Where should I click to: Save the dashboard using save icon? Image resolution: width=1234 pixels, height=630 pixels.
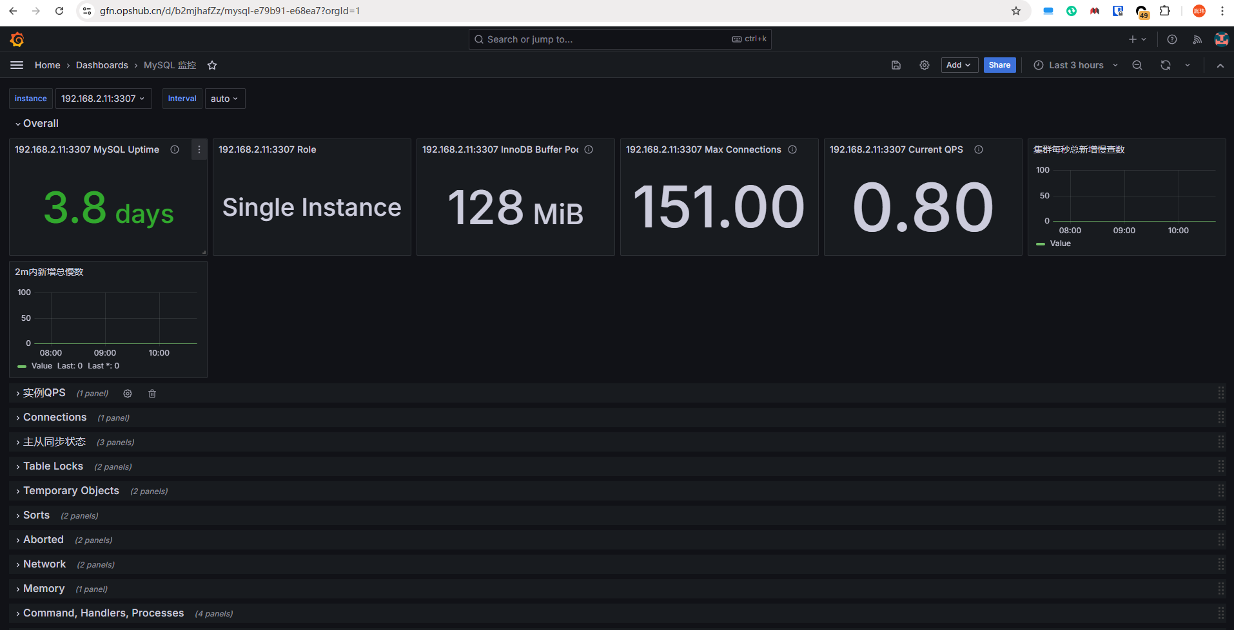[x=896, y=65]
